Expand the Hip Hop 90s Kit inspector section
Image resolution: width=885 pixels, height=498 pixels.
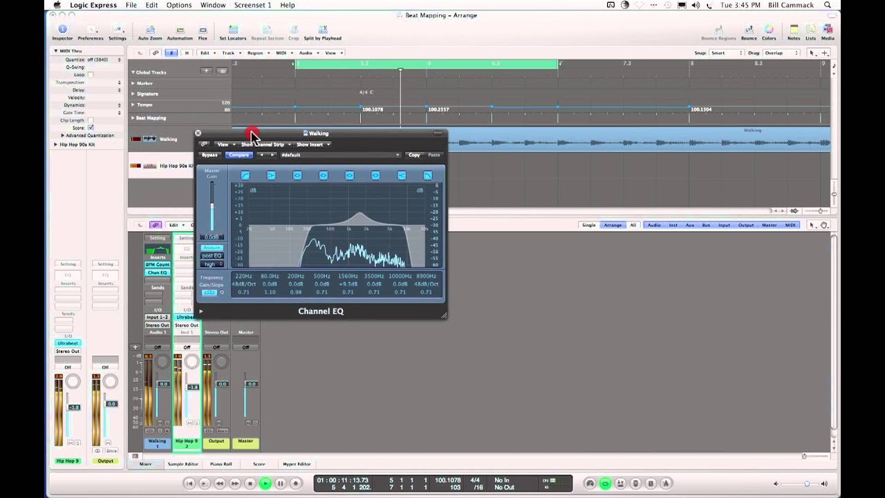[56, 145]
